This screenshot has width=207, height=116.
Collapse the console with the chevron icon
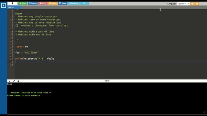point(9,81)
